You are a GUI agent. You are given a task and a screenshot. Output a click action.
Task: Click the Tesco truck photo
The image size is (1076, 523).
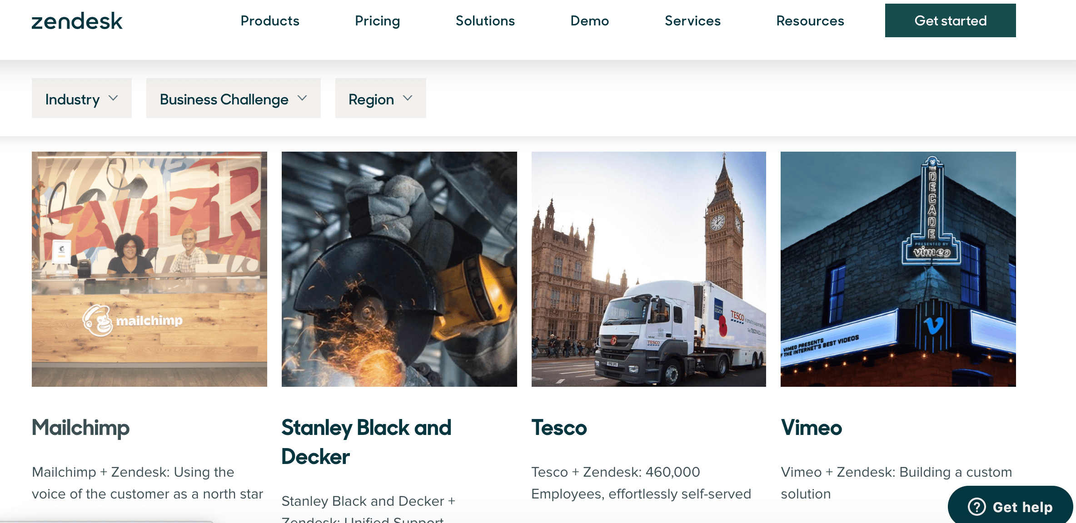click(x=648, y=268)
